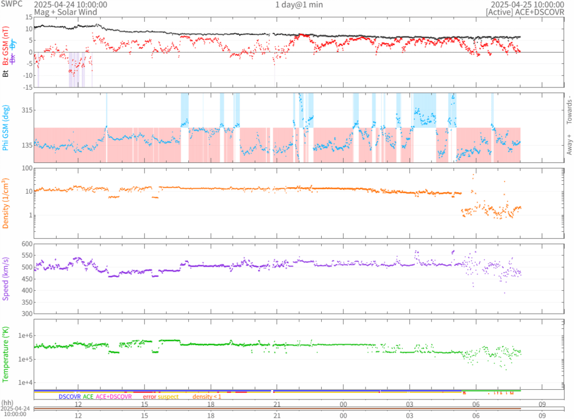The height and width of the screenshot is (419, 574).
Task: Click the green ACE legend entry
Action: (88, 397)
